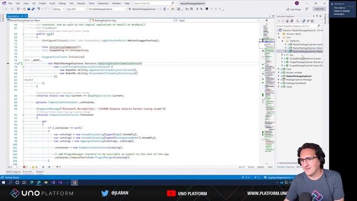Click Solution Explorer collapse all icon
Viewport: 357px width, 201px height.
[x=308, y=21]
